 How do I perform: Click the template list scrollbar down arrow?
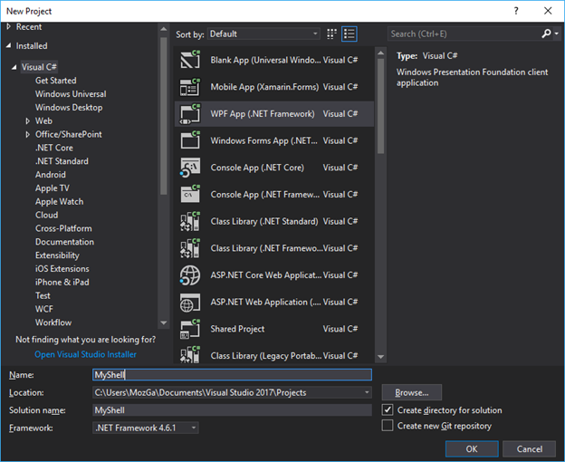[380, 357]
